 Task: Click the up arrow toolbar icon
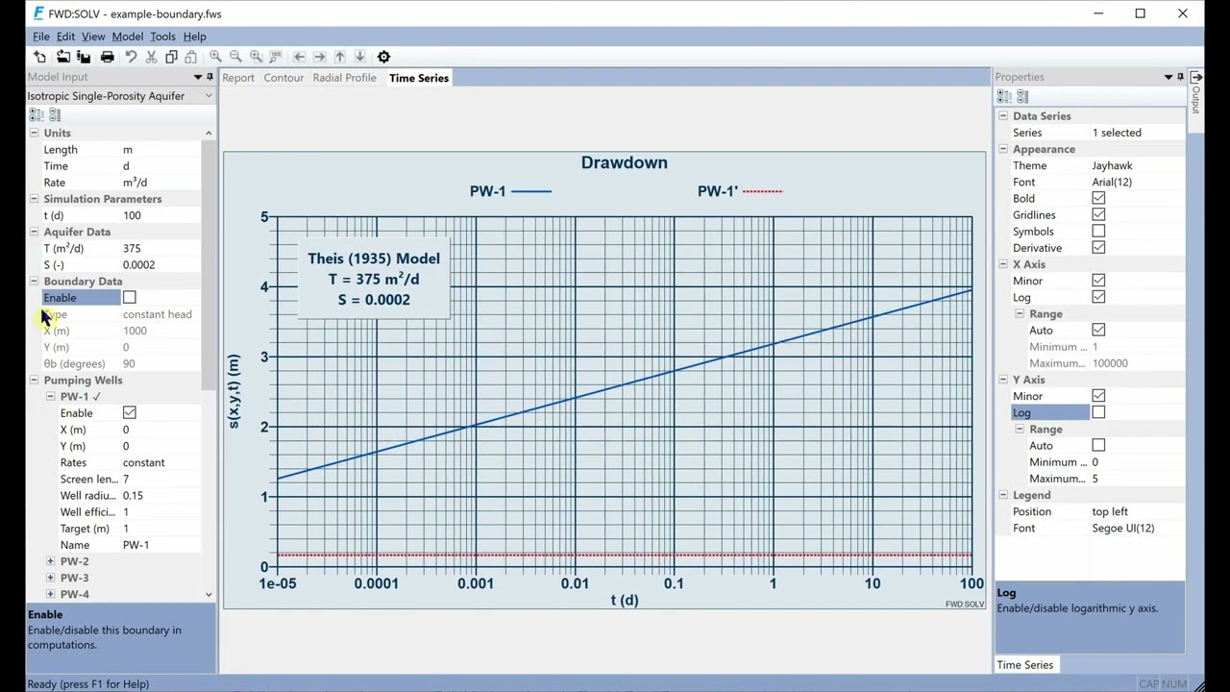click(x=339, y=57)
